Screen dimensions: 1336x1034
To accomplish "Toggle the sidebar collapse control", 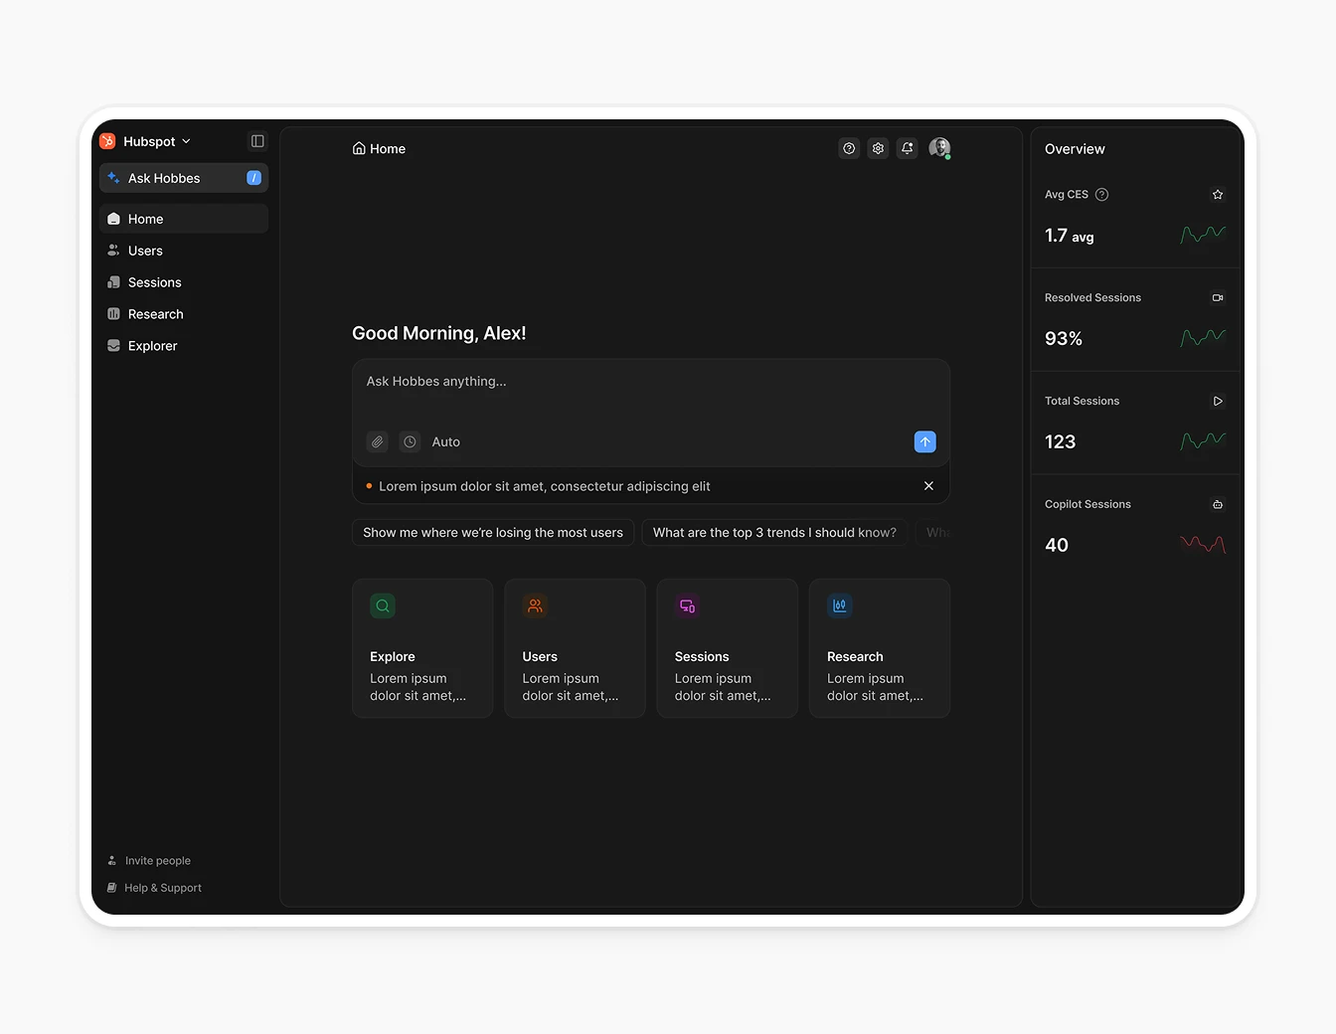I will pos(257,140).
